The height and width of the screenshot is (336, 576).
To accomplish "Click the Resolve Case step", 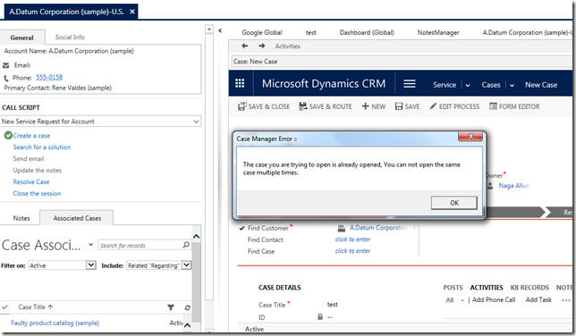I will coord(31,181).
